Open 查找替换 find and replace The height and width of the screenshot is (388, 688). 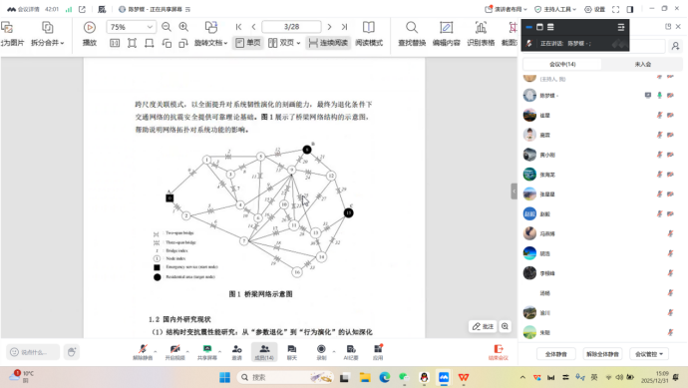tap(412, 33)
